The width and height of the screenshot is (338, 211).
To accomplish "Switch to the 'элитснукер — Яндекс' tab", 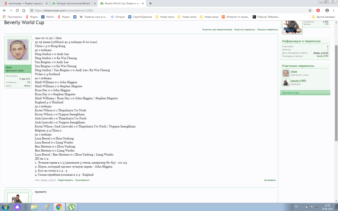I will click(25, 3).
